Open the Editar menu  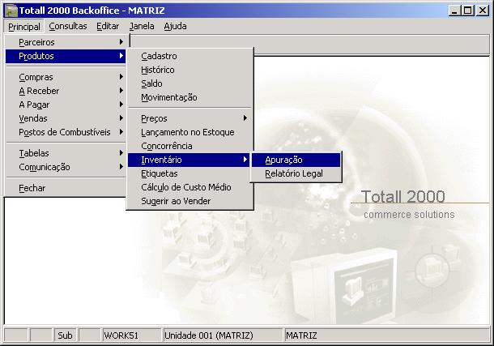coord(108,26)
